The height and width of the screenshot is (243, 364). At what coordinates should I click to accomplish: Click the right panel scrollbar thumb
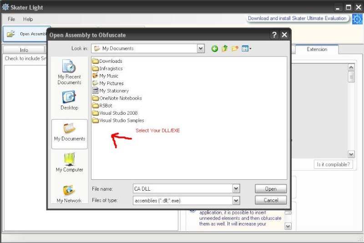[351, 77]
